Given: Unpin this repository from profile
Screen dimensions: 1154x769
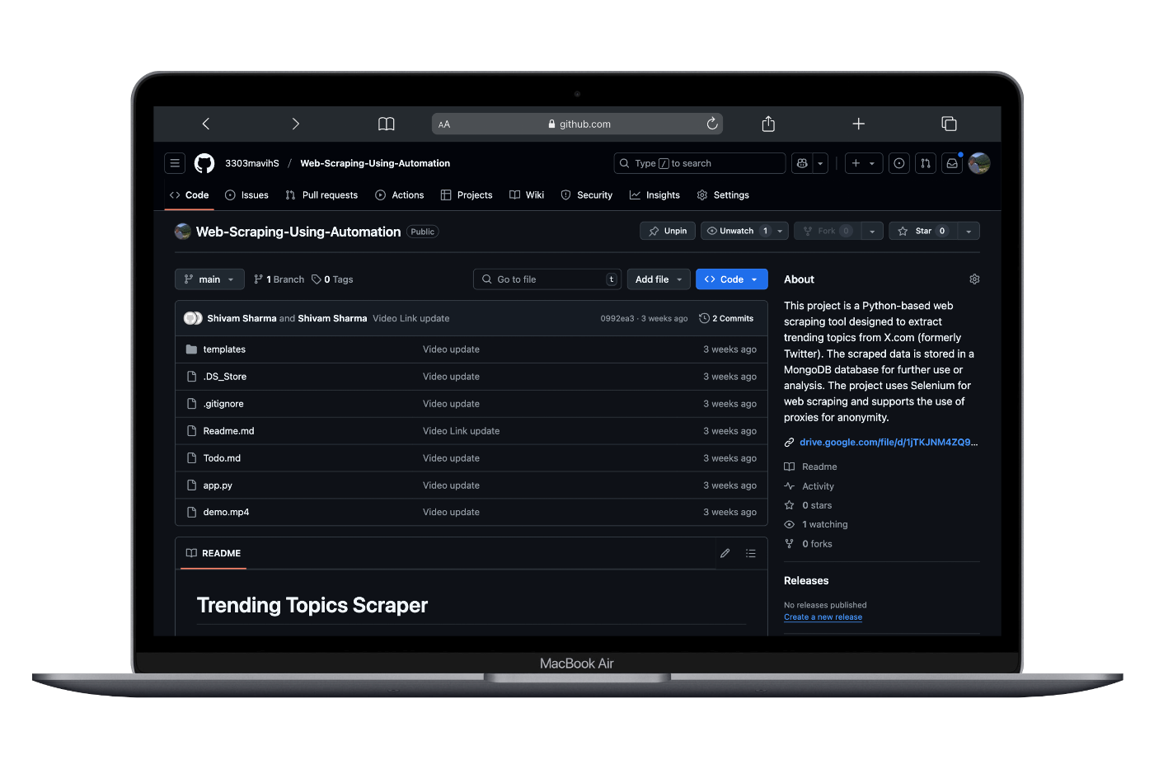Looking at the screenshot, I should 668,231.
